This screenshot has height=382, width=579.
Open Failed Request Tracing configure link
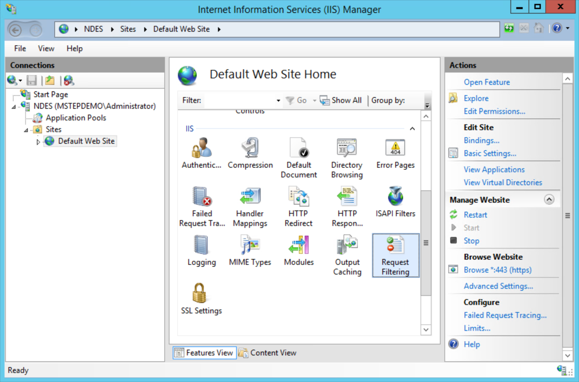(x=505, y=315)
